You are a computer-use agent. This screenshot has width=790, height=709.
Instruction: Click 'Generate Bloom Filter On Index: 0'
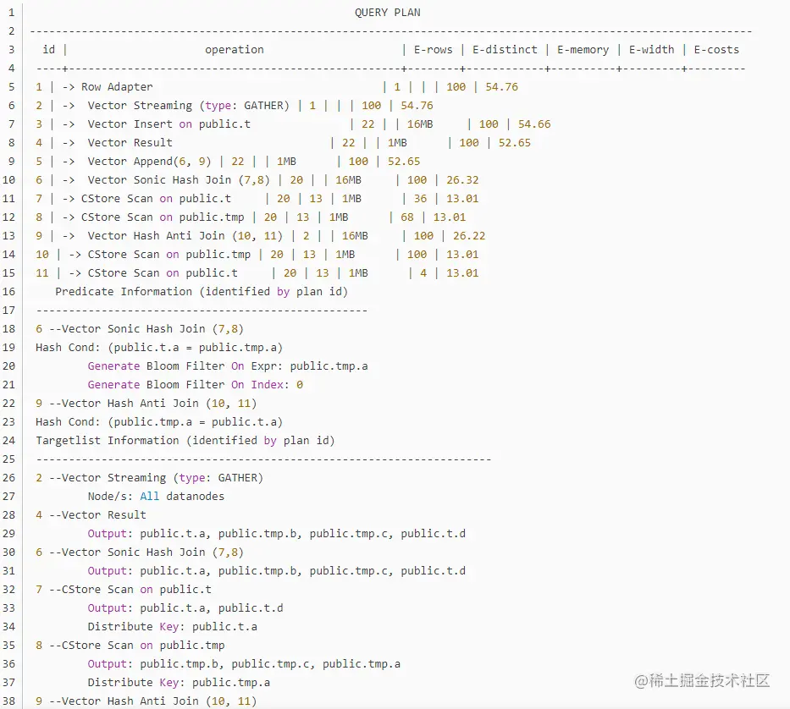pyautogui.click(x=196, y=385)
